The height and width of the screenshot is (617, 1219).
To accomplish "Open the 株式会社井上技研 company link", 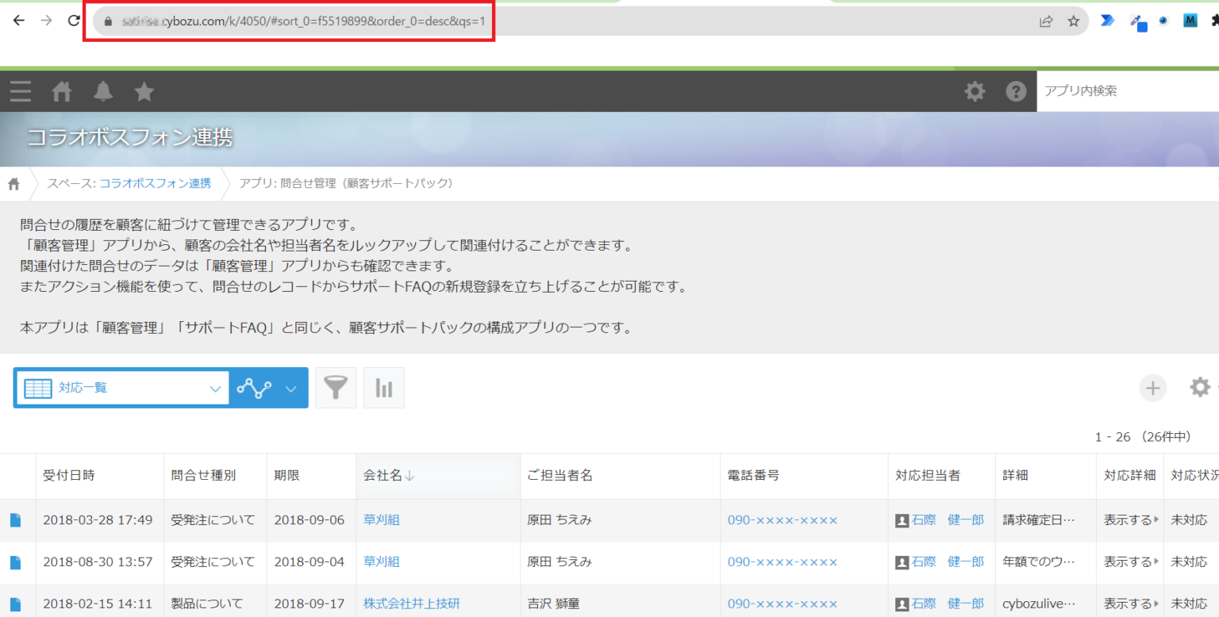I will tap(411, 603).
